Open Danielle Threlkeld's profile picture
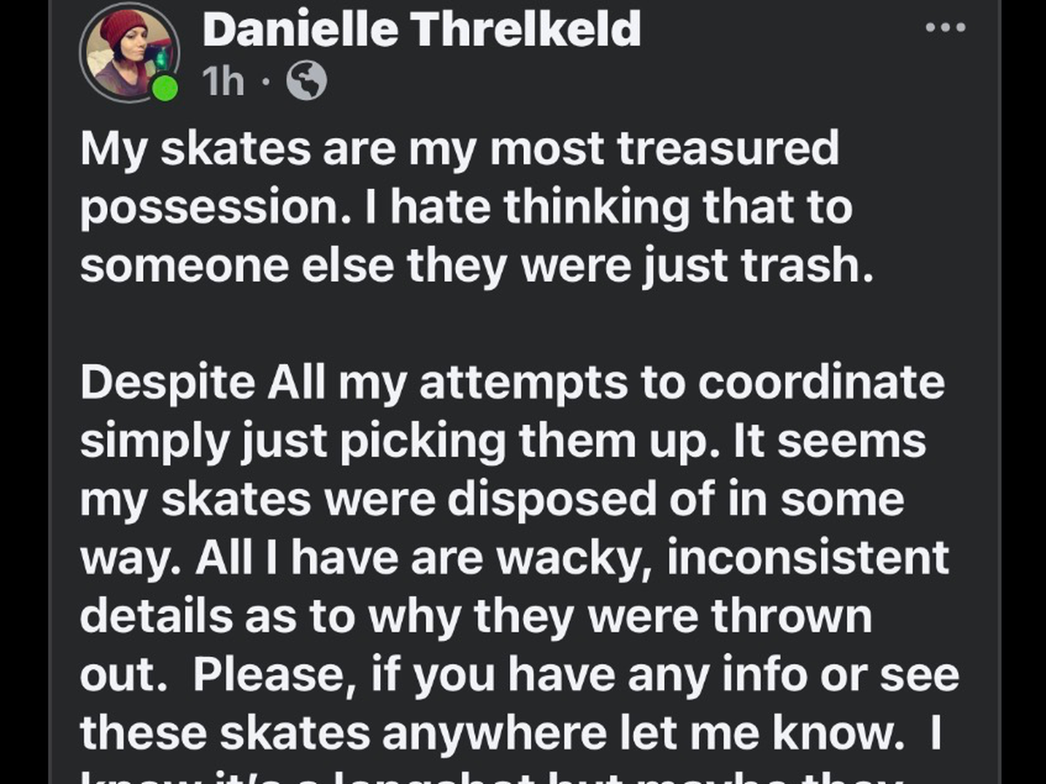The image size is (1046, 784). [129, 52]
